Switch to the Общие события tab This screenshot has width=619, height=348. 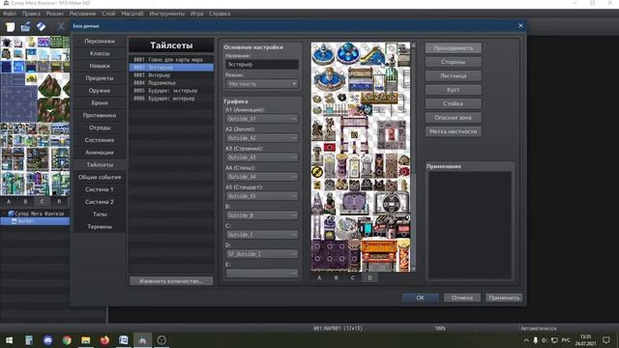point(100,177)
